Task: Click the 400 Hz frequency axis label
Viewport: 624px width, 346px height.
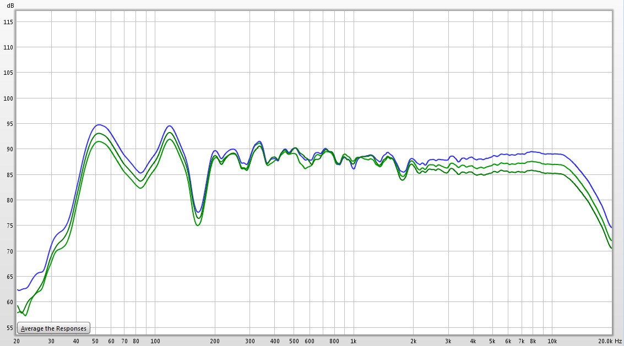Action: coord(275,341)
